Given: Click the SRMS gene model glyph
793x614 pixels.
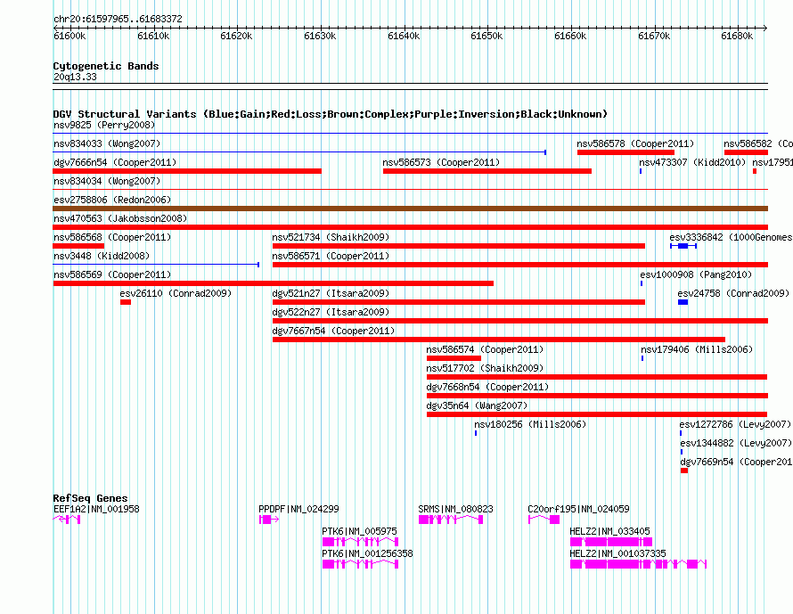Looking at the screenshot, I should click(451, 520).
